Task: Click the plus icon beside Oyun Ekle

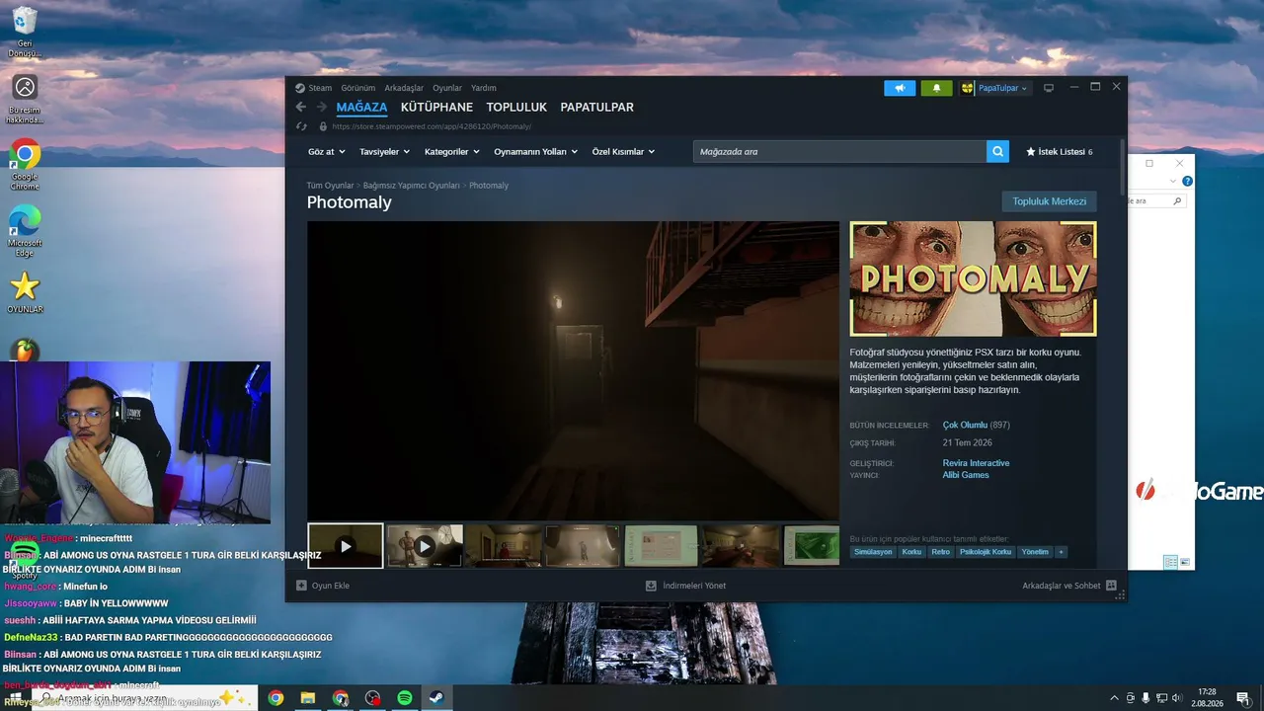Action: (x=301, y=586)
